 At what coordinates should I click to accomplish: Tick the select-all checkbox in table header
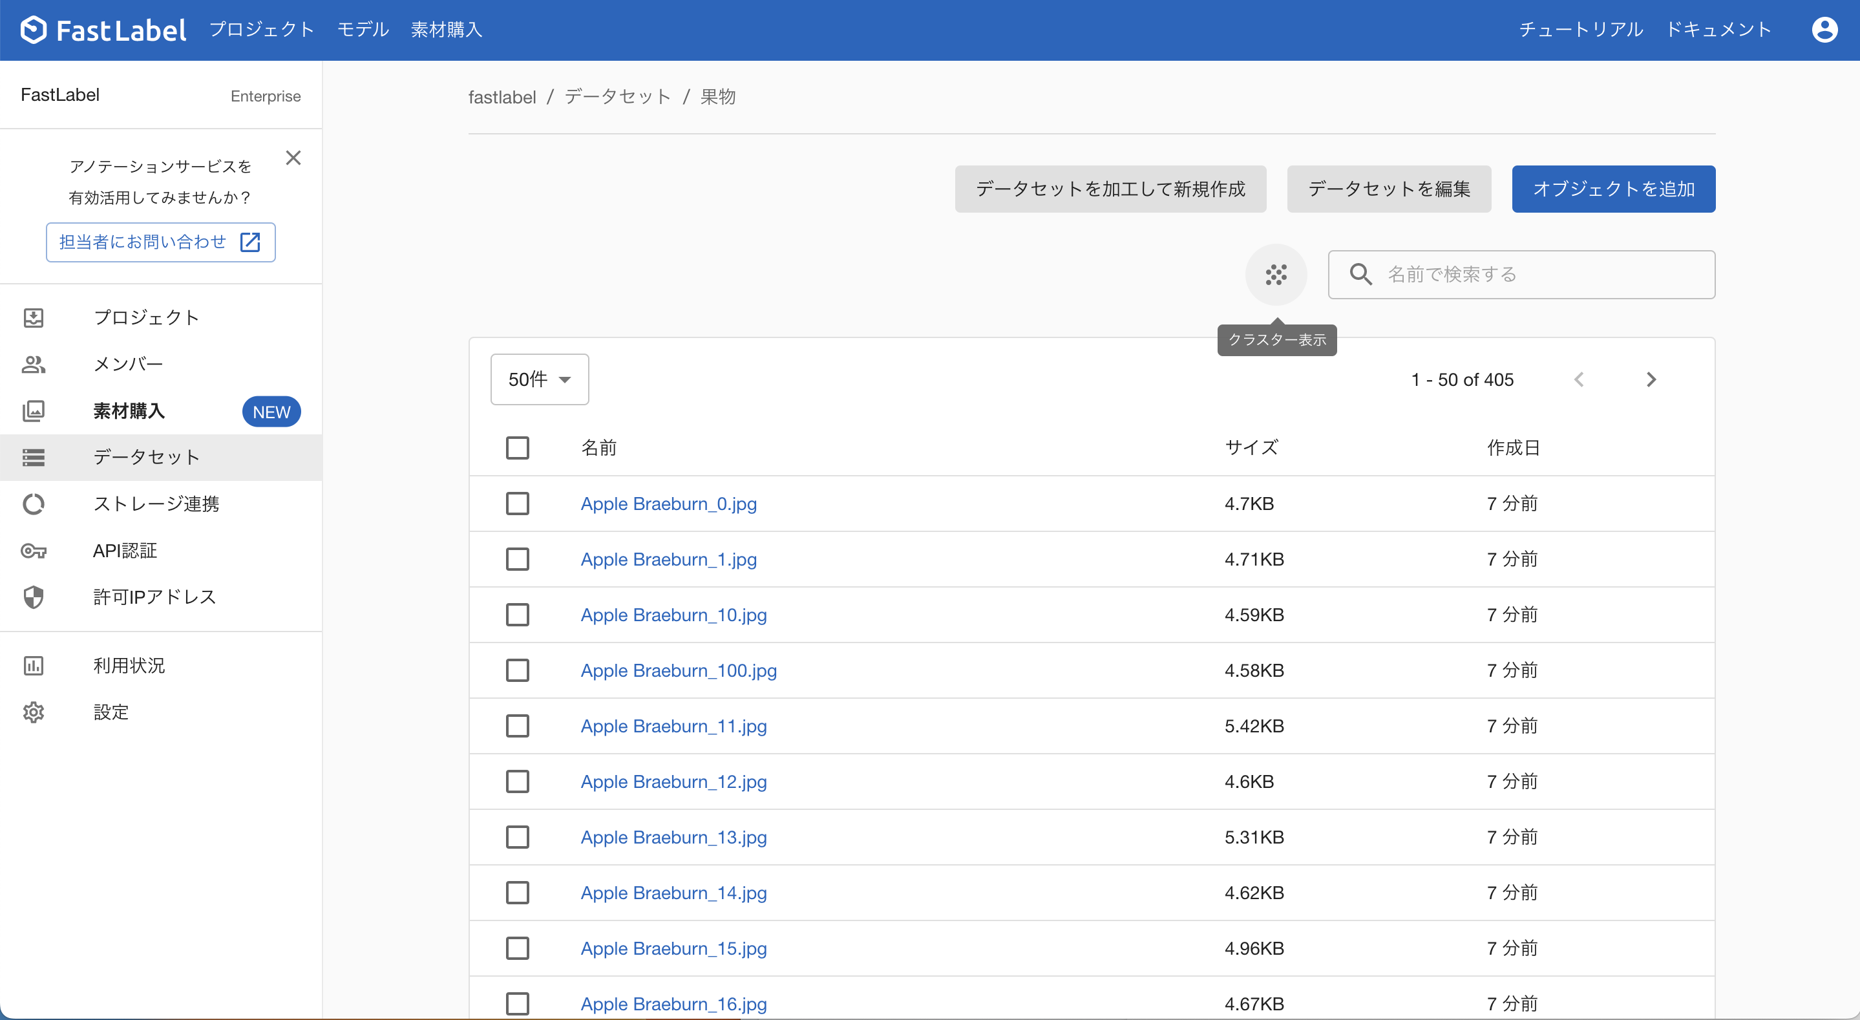pos(517,448)
